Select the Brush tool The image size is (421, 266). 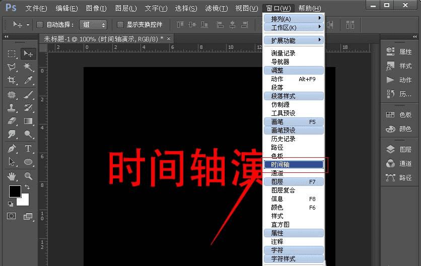tap(28, 95)
